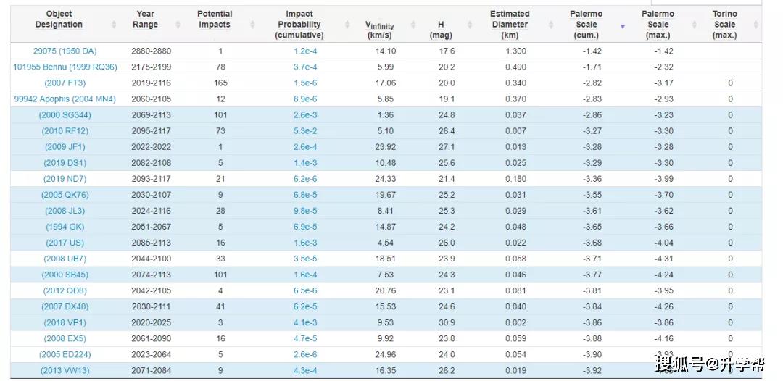This screenshot has height=381, width=783.
Task: Click impact probability 5.3e-2 for 2010 RF12
Action: [305, 130]
